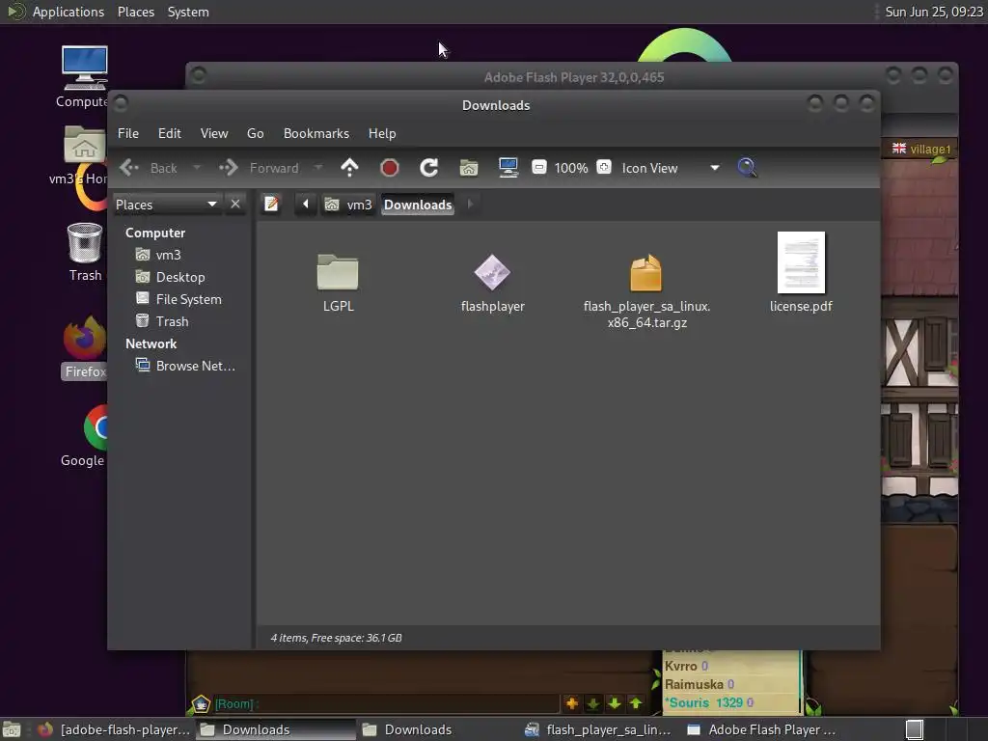Open the System menu in top panel
This screenshot has height=741, width=988.
tap(188, 12)
